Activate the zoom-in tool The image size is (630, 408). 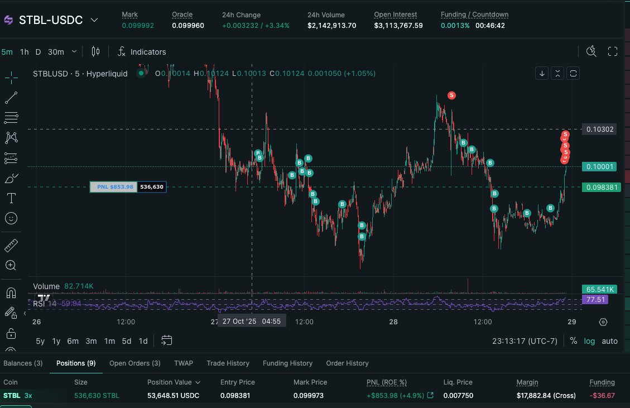pyautogui.click(x=11, y=266)
